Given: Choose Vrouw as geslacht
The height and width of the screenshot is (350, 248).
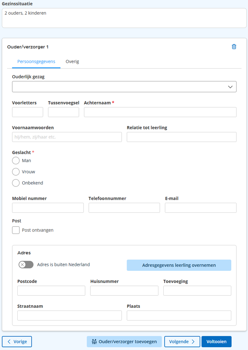Looking at the screenshot, I should click(16, 172).
